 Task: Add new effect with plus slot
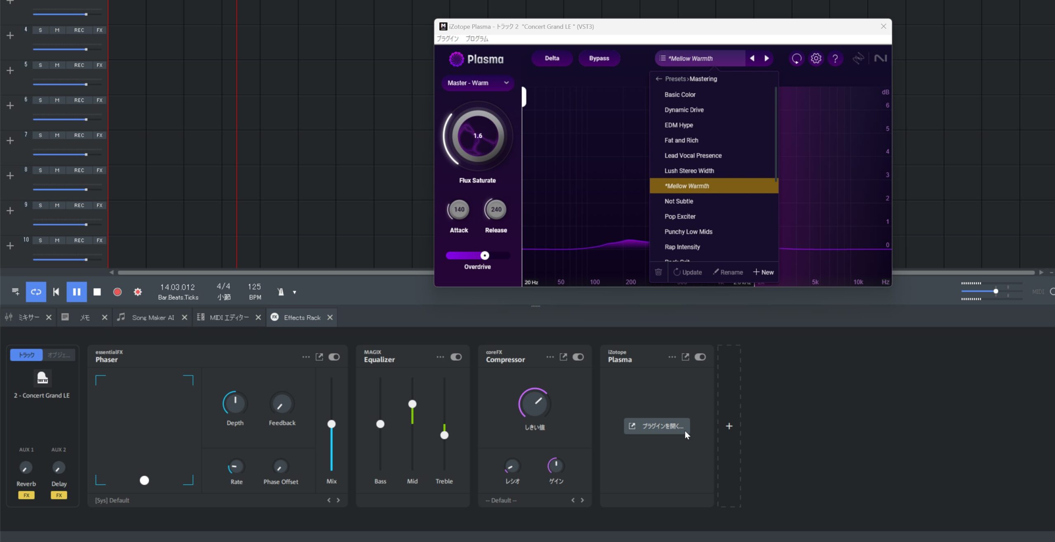click(729, 426)
